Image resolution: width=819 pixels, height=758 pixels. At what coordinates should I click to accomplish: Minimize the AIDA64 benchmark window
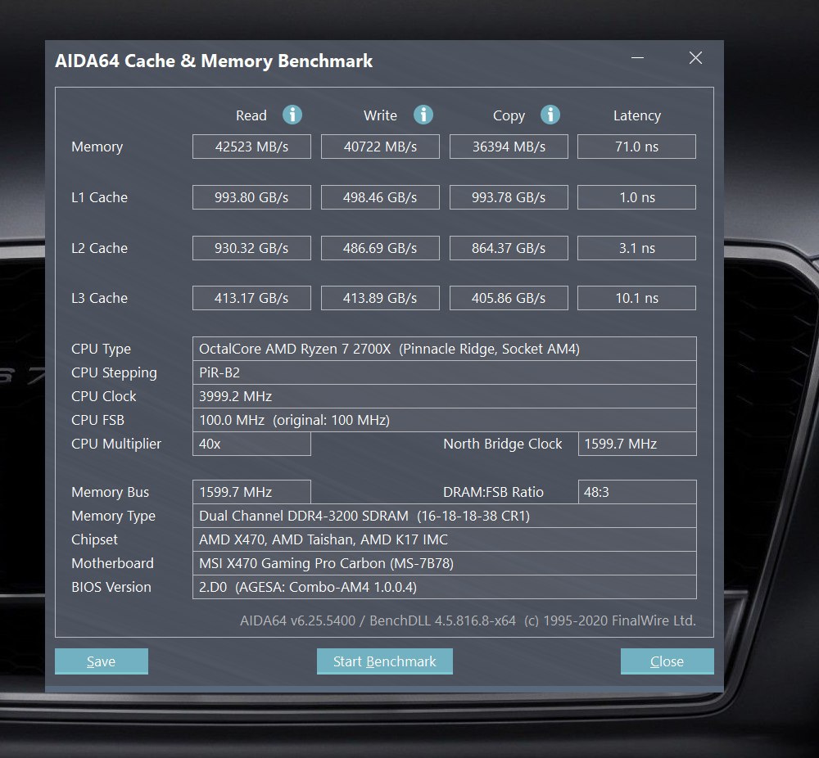[637, 58]
